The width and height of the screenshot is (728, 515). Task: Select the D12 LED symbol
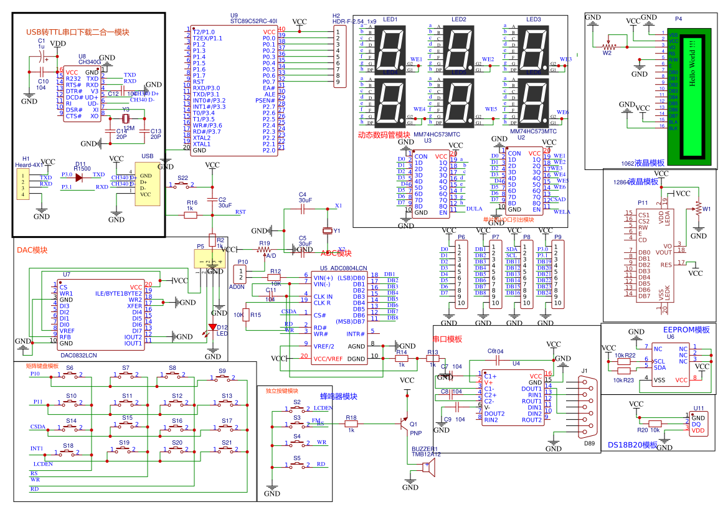point(212,328)
